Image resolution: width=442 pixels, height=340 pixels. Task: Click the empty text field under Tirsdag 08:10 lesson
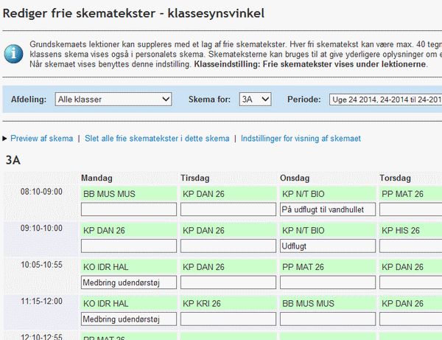(228, 209)
